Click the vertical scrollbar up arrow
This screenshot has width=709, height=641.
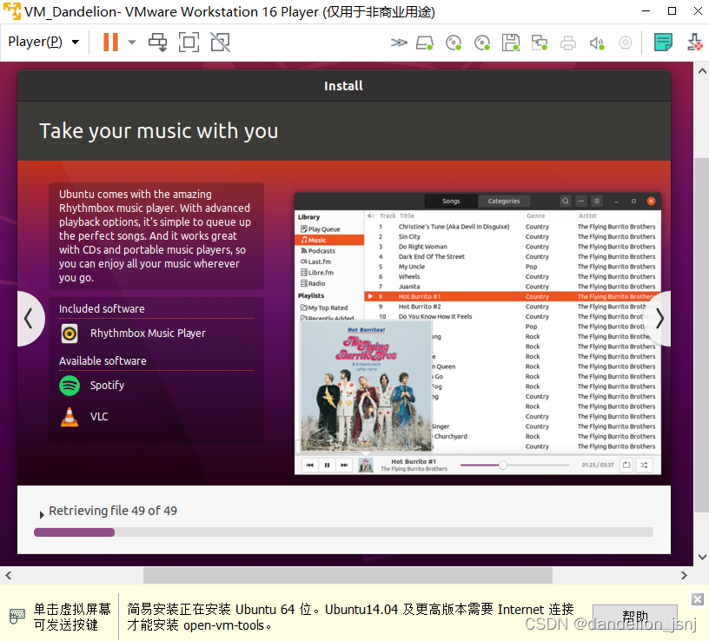[x=702, y=71]
